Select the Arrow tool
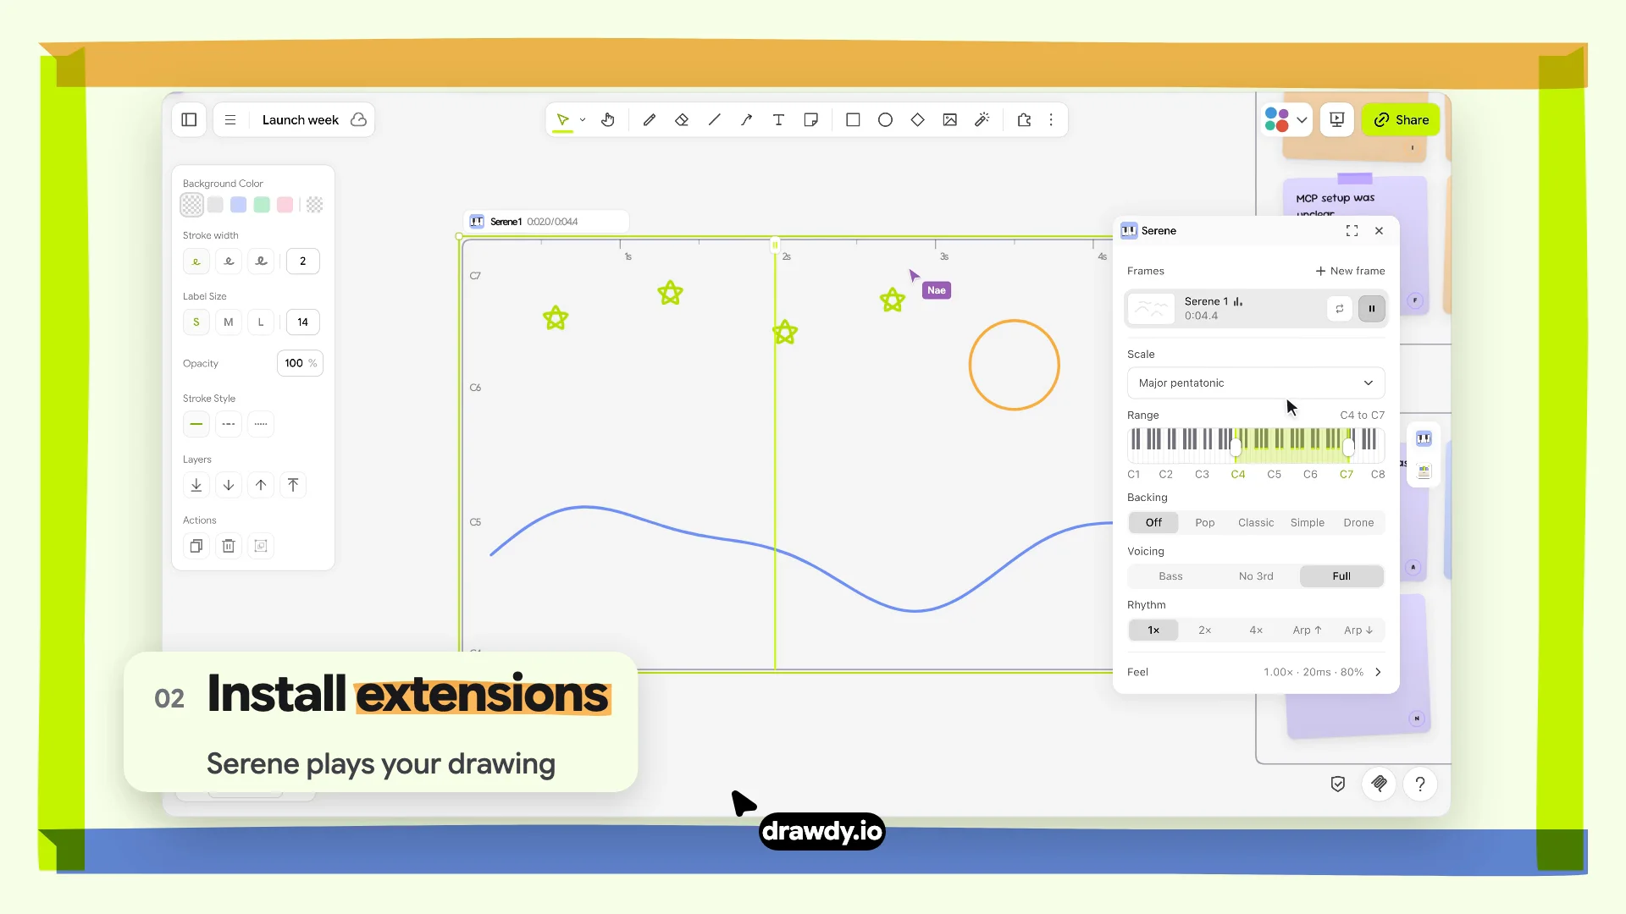This screenshot has height=914, width=1626. (x=746, y=120)
